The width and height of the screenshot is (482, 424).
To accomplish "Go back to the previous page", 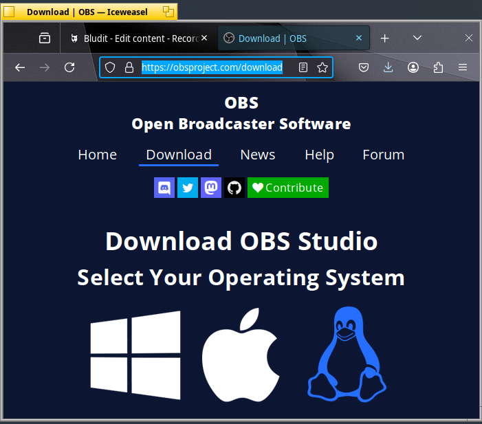I will [x=20, y=67].
